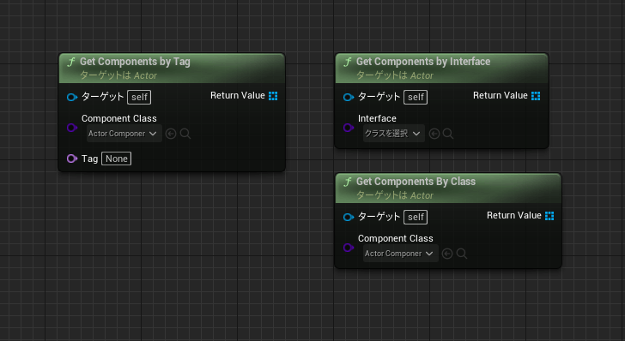Click the Interface pin label text
This screenshot has width=625, height=341.
(377, 118)
